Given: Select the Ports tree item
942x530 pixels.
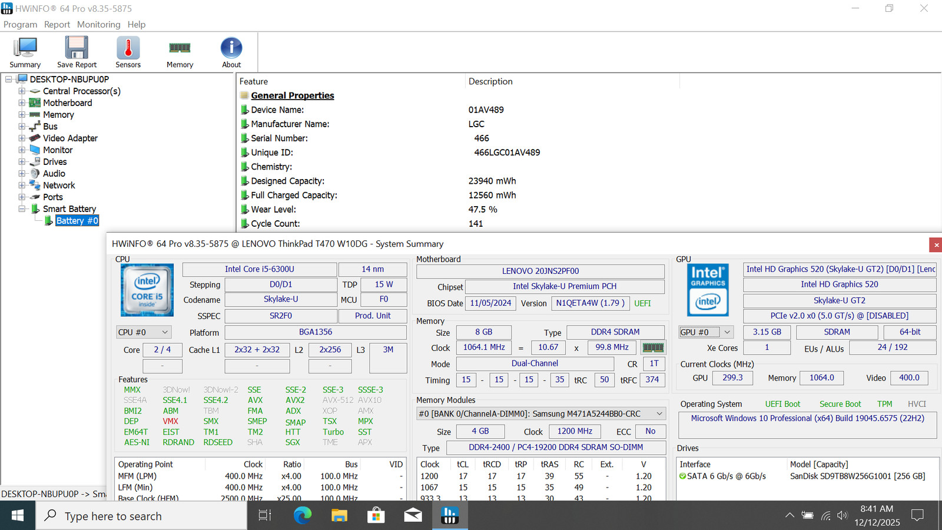Looking at the screenshot, I should pos(53,197).
